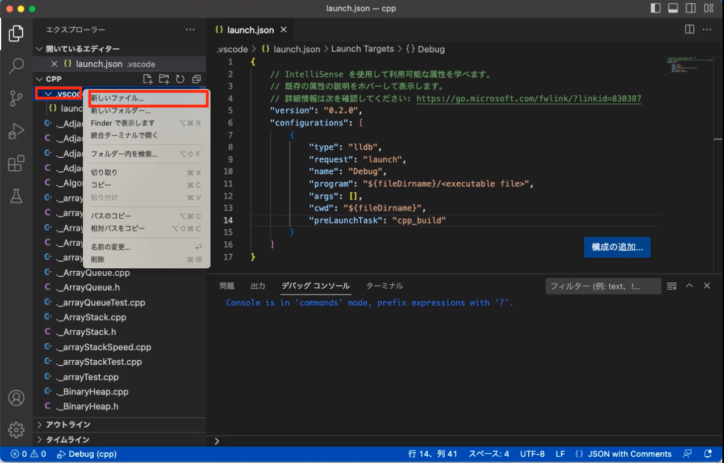The width and height of the screenshot is (724, 463).
Task: Open the スペース: 4 indentation selector
Action: pos(488,454)
